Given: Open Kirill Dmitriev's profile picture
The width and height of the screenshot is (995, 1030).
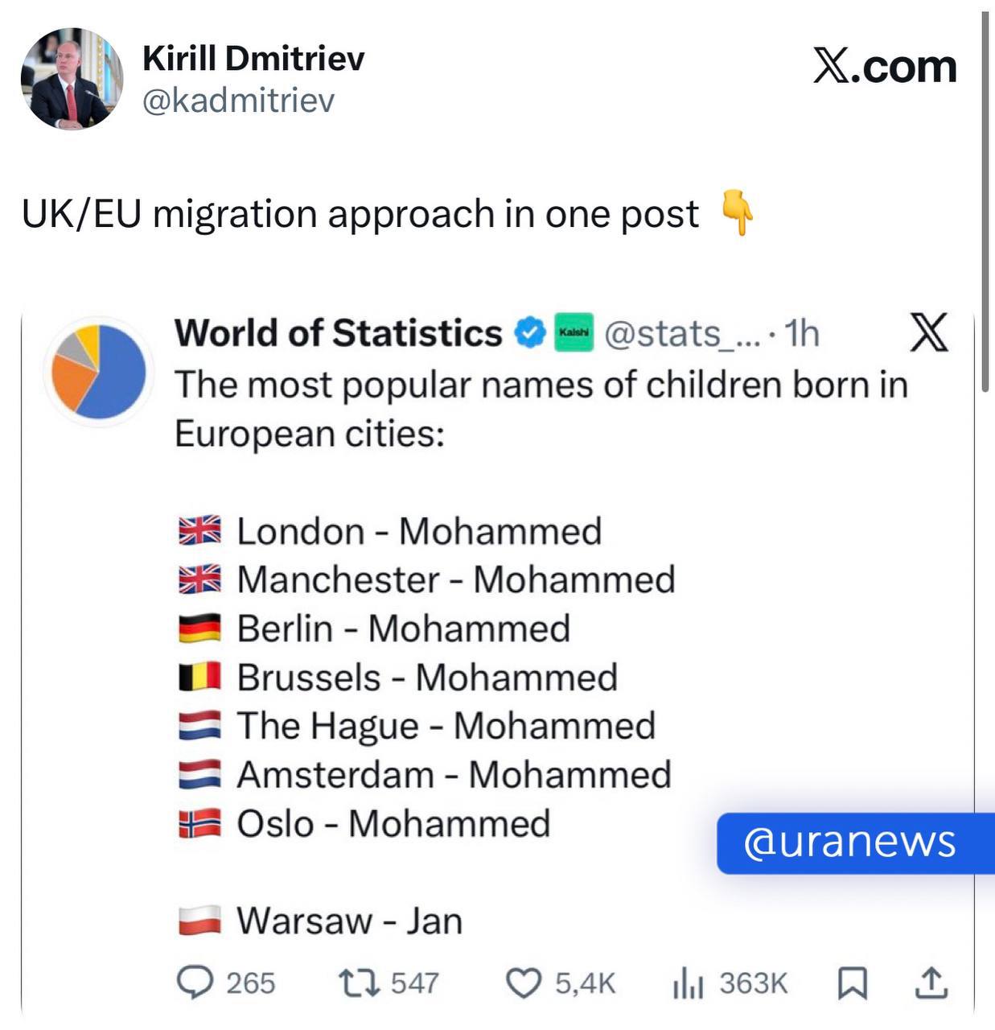Looking at the screenshot, I should pos(72,78).
